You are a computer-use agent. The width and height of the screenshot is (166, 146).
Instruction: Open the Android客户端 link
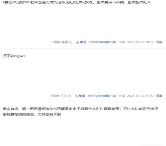(x=105, y=96)
